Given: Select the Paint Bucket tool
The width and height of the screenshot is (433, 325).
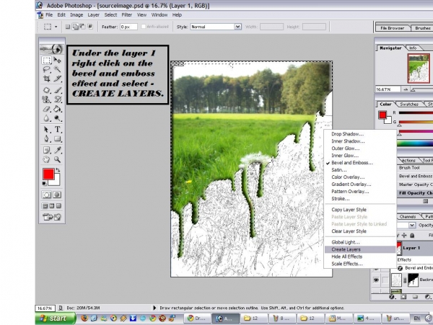Looking at the screenshot, I should click(57, 109).
